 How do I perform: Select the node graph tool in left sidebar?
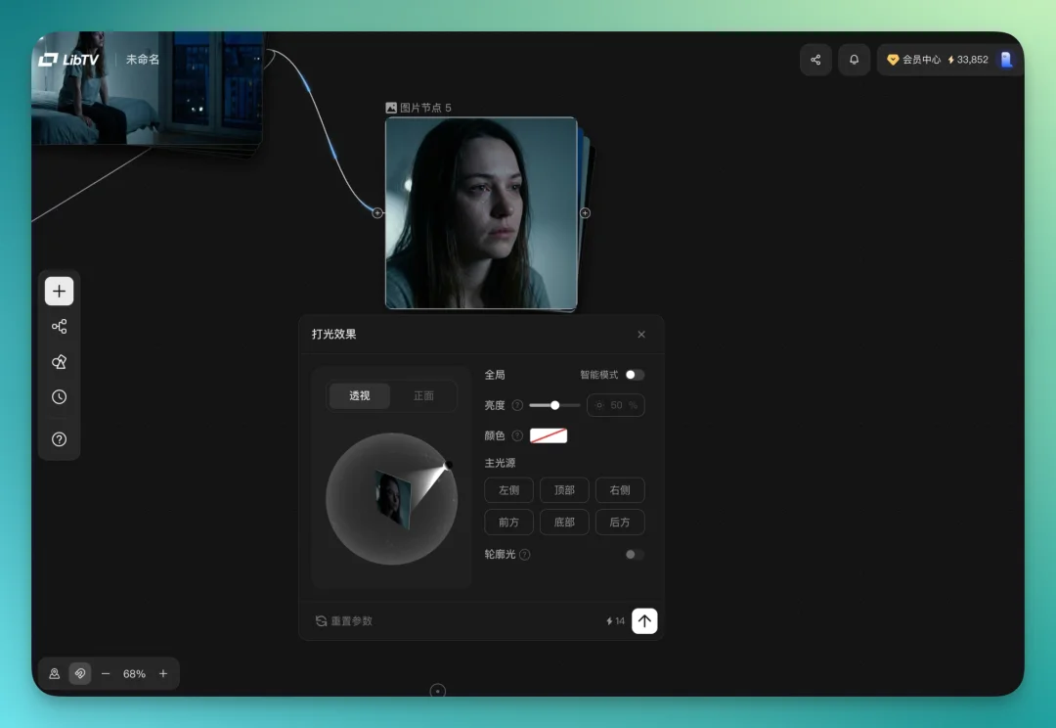pyautogui.click(x=59, y=326)
